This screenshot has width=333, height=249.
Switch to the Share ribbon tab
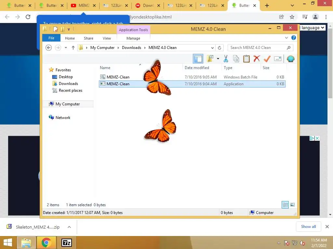(88, 38)
